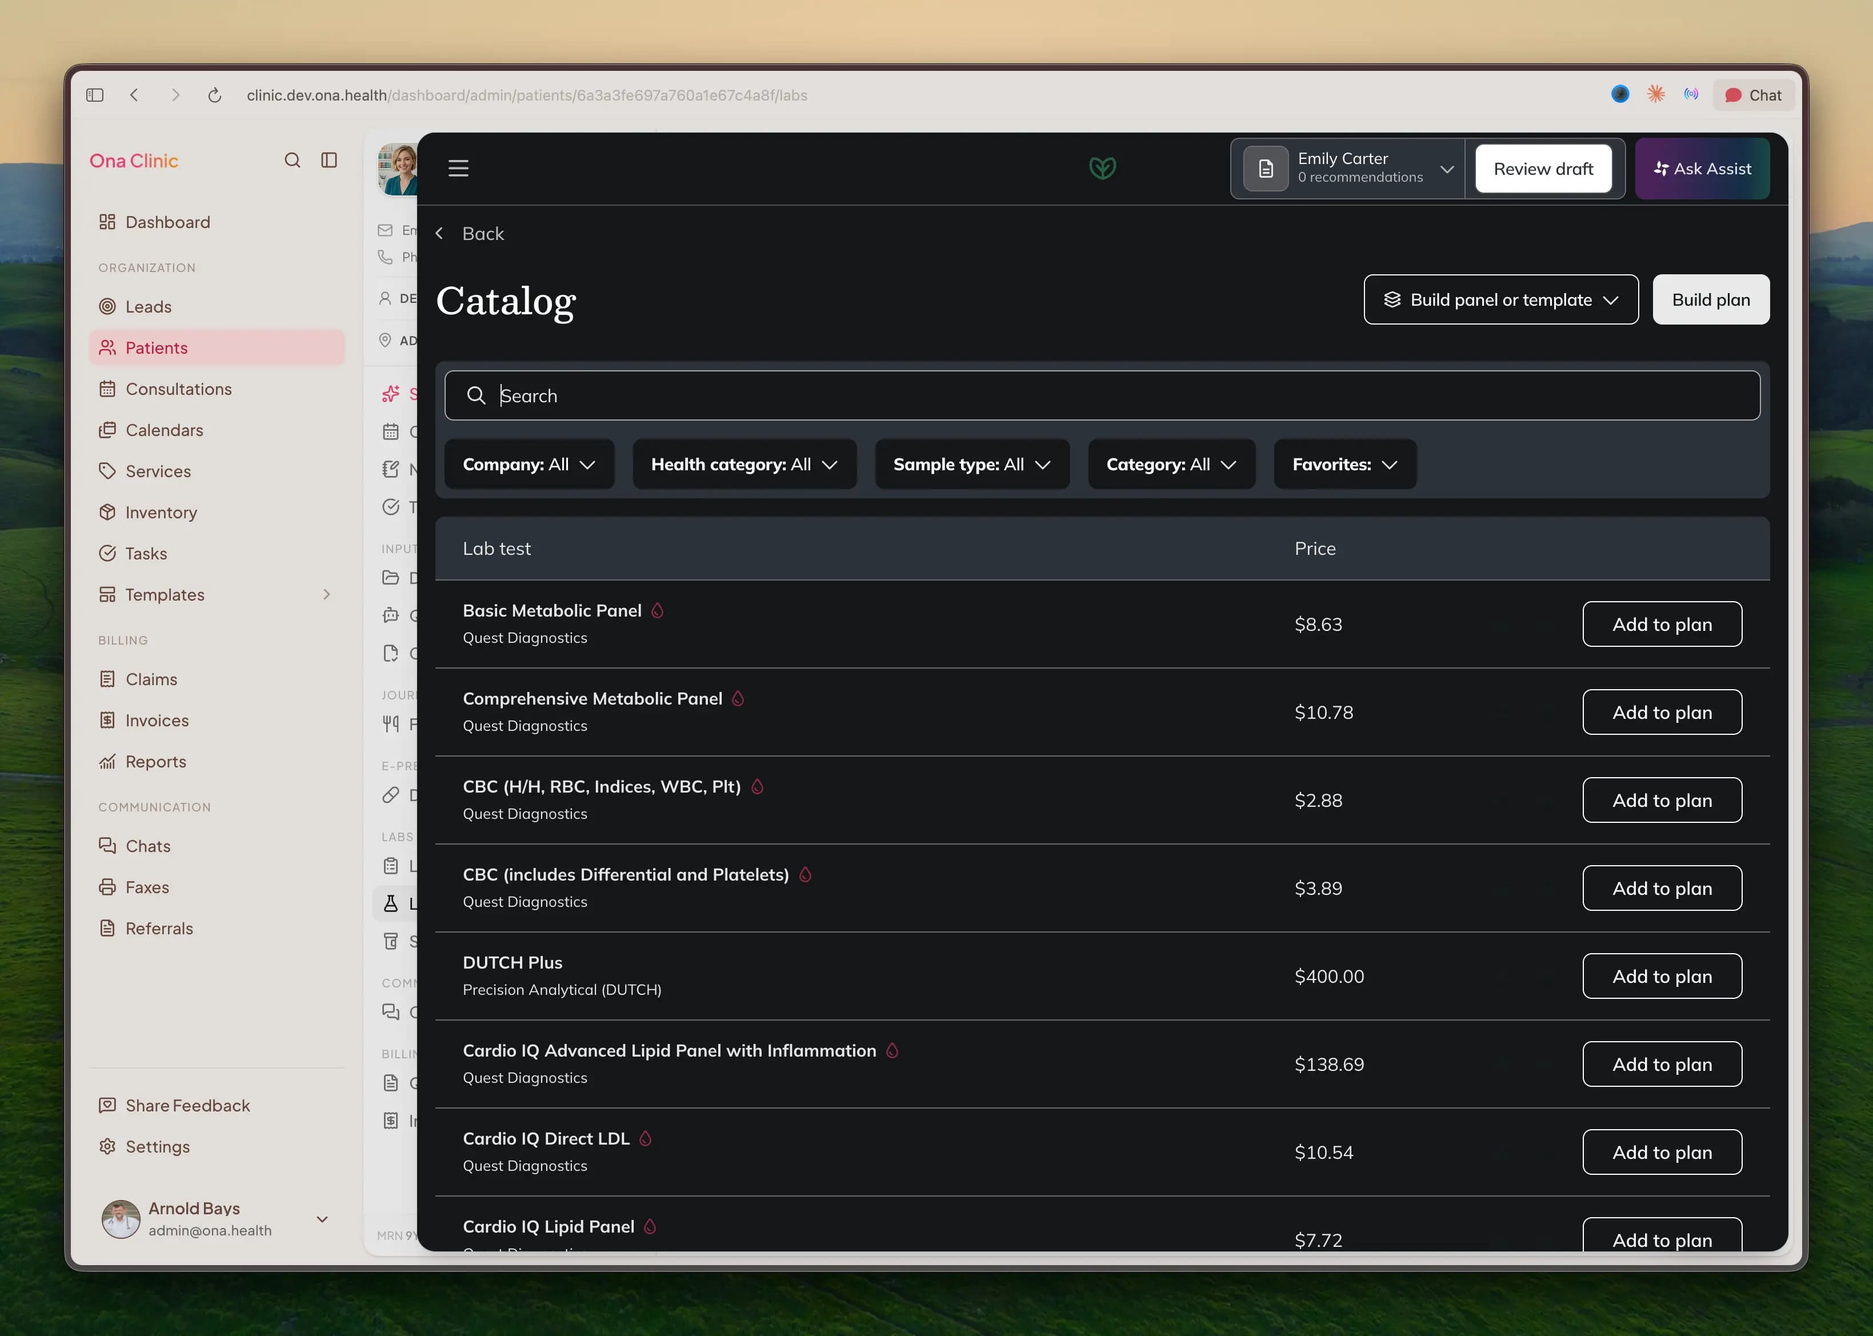Click the search icon beside Ona Clinic
The height and width of the screenshot is (1336, 1873).
click(x=292, y=161)
